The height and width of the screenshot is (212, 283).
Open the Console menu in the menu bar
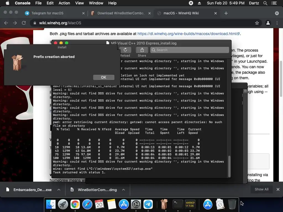tap(23, 3)
